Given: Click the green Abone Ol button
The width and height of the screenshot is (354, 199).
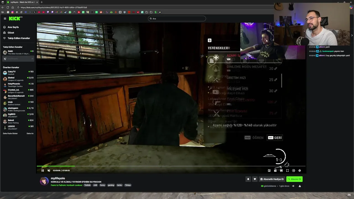Looking at the screenshot, I should [x=294, y=179].
